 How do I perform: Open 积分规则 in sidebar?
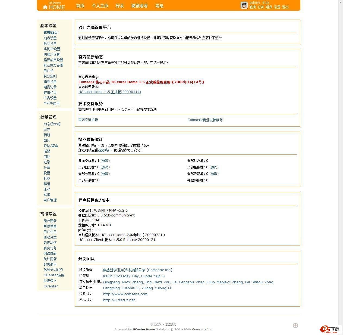(50, 76)
